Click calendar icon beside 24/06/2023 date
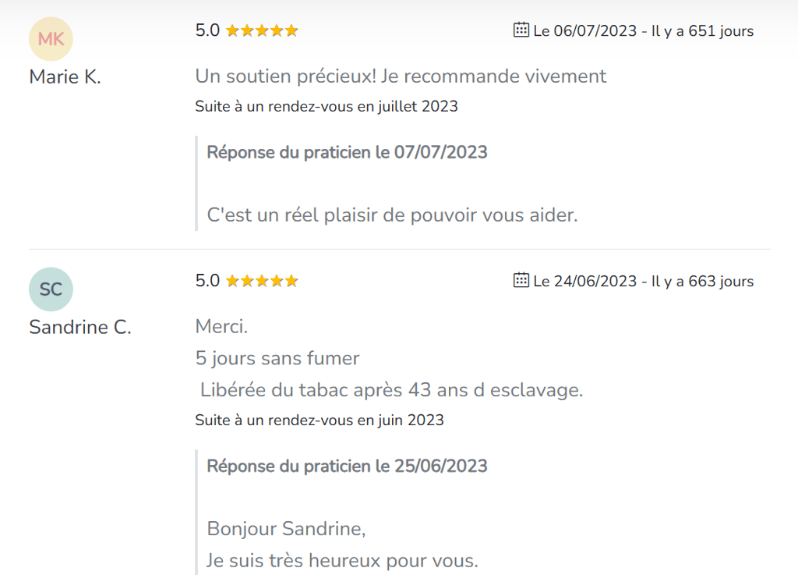This screenshot has height=575, width=798. (521, 280)
